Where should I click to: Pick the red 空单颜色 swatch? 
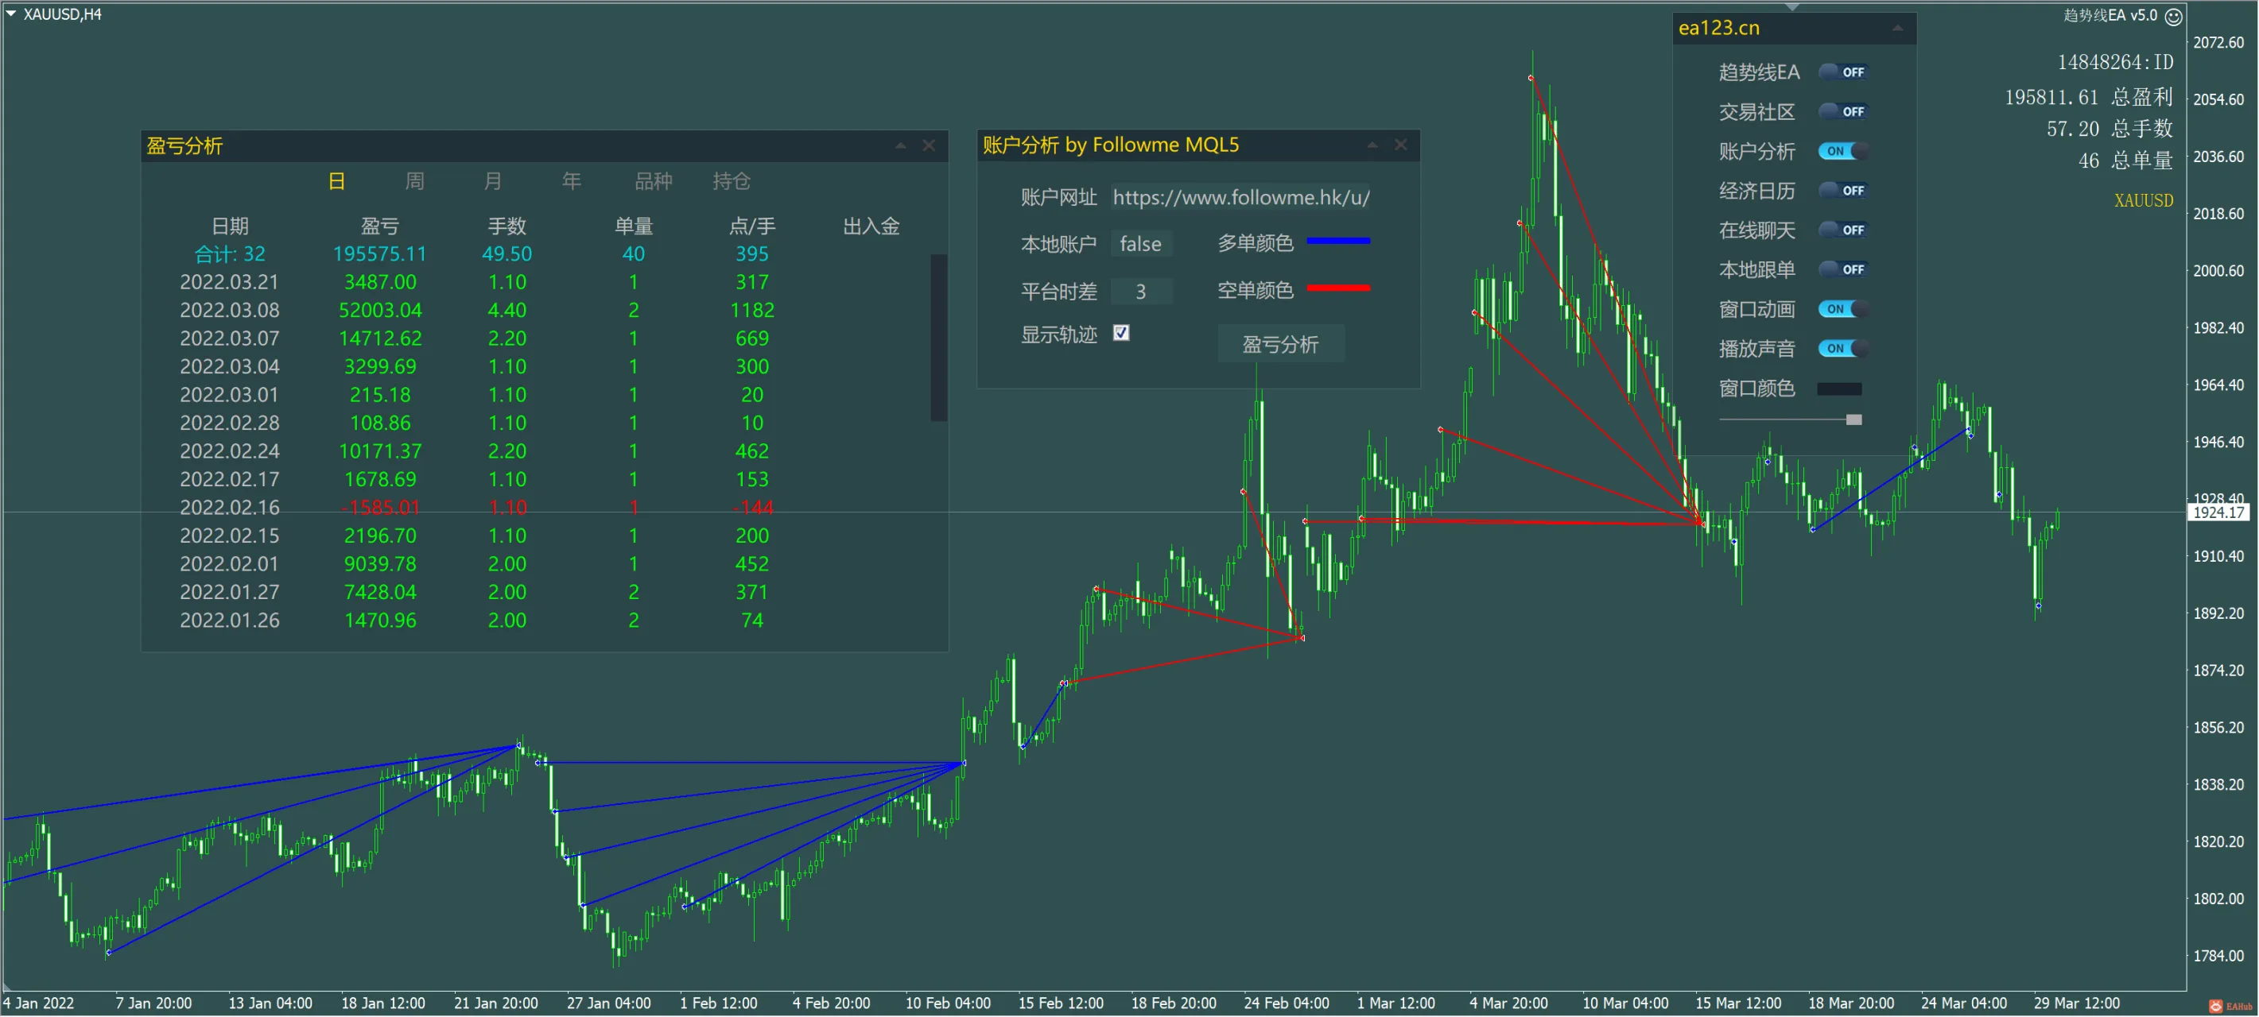tap(1338, 288)
